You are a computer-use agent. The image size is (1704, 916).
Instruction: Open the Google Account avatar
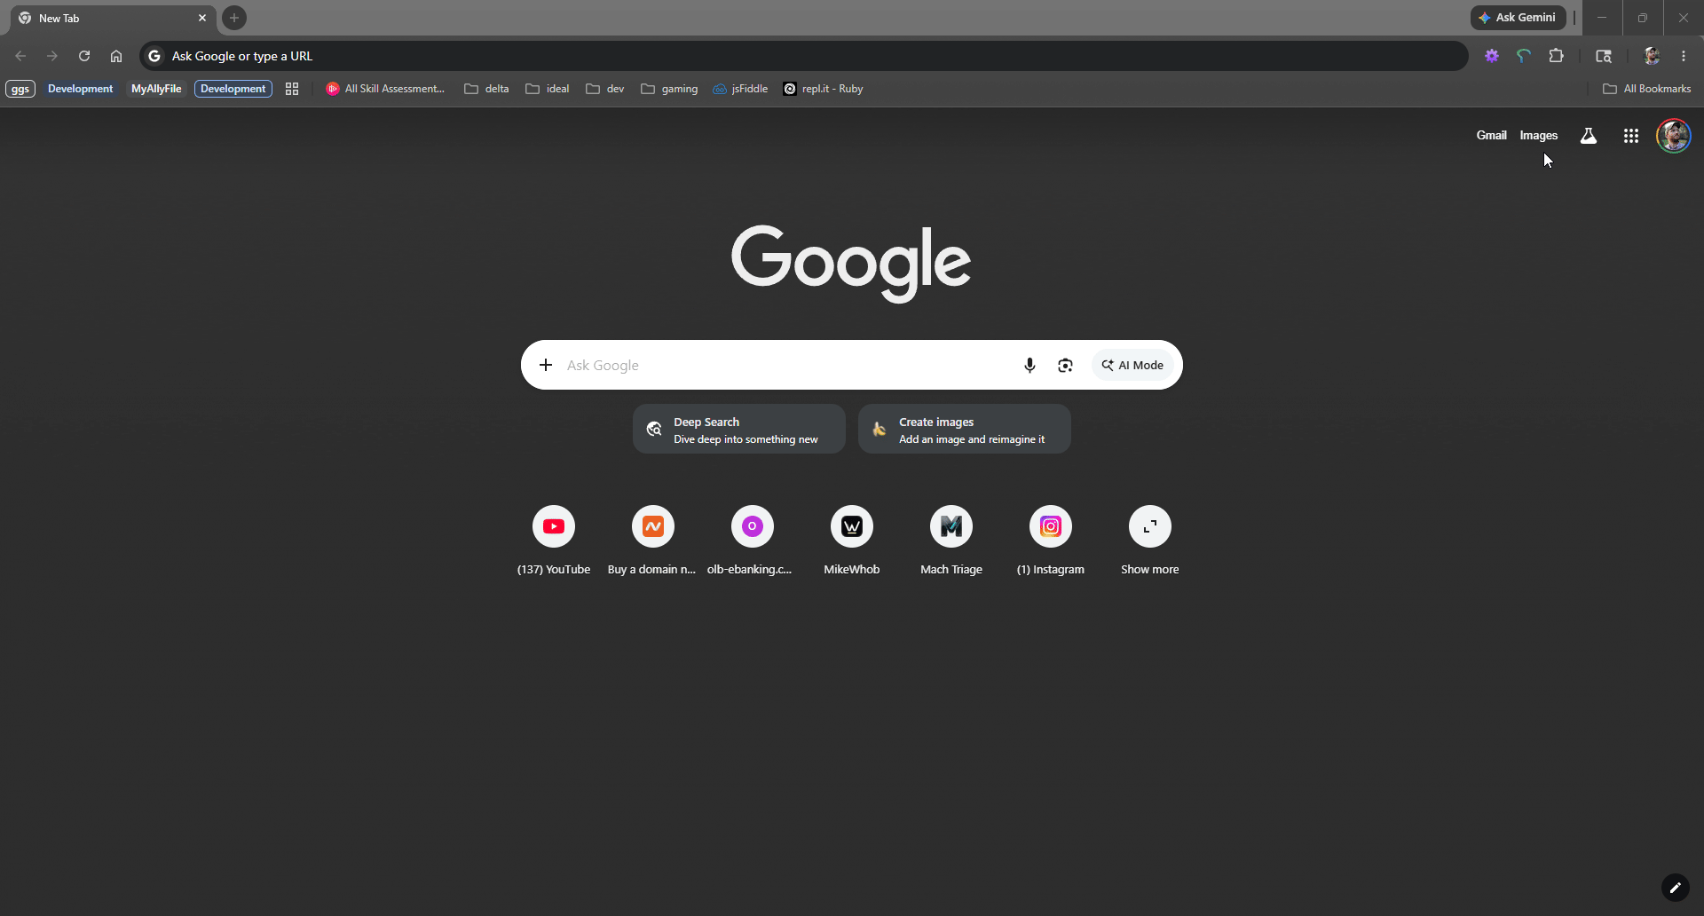pyautogui.click(x=1674, y=136)
